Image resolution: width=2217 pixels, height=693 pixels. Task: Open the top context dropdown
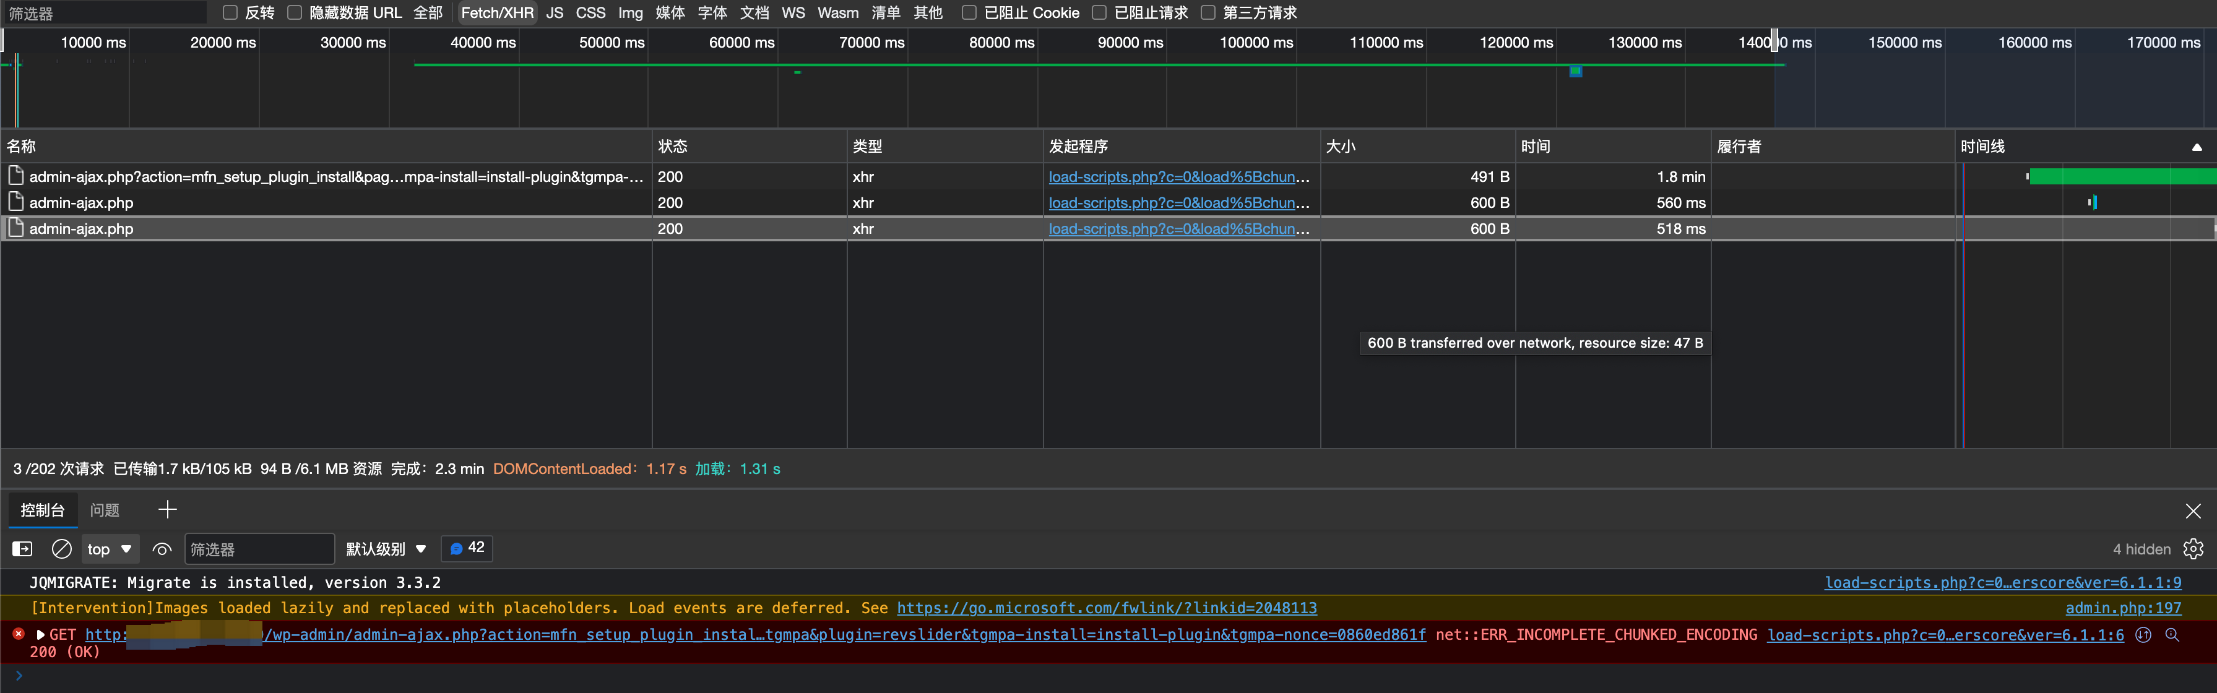pos(110,548)
